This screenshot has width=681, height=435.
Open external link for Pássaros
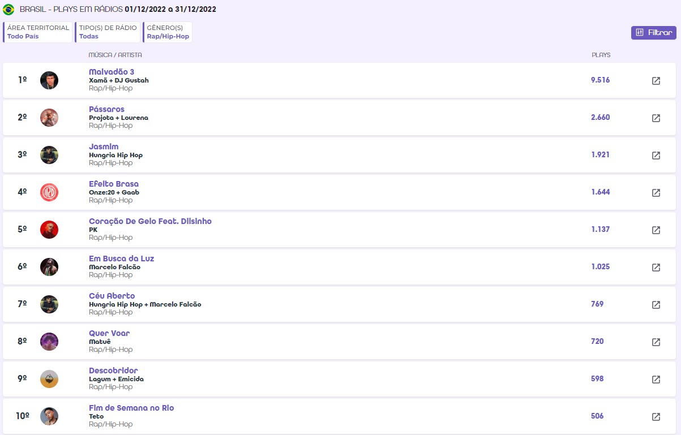coord(656,118)
